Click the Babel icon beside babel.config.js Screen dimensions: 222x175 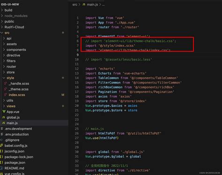(x=1, y=146)
